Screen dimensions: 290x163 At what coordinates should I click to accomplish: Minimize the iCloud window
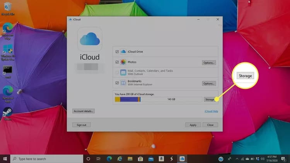coord(198,19)
